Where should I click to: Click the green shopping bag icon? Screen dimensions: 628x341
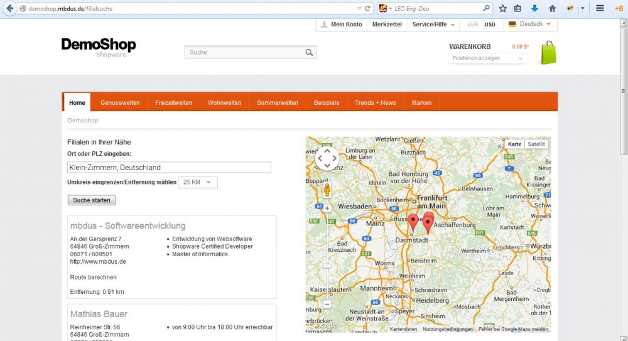(548, 53)
